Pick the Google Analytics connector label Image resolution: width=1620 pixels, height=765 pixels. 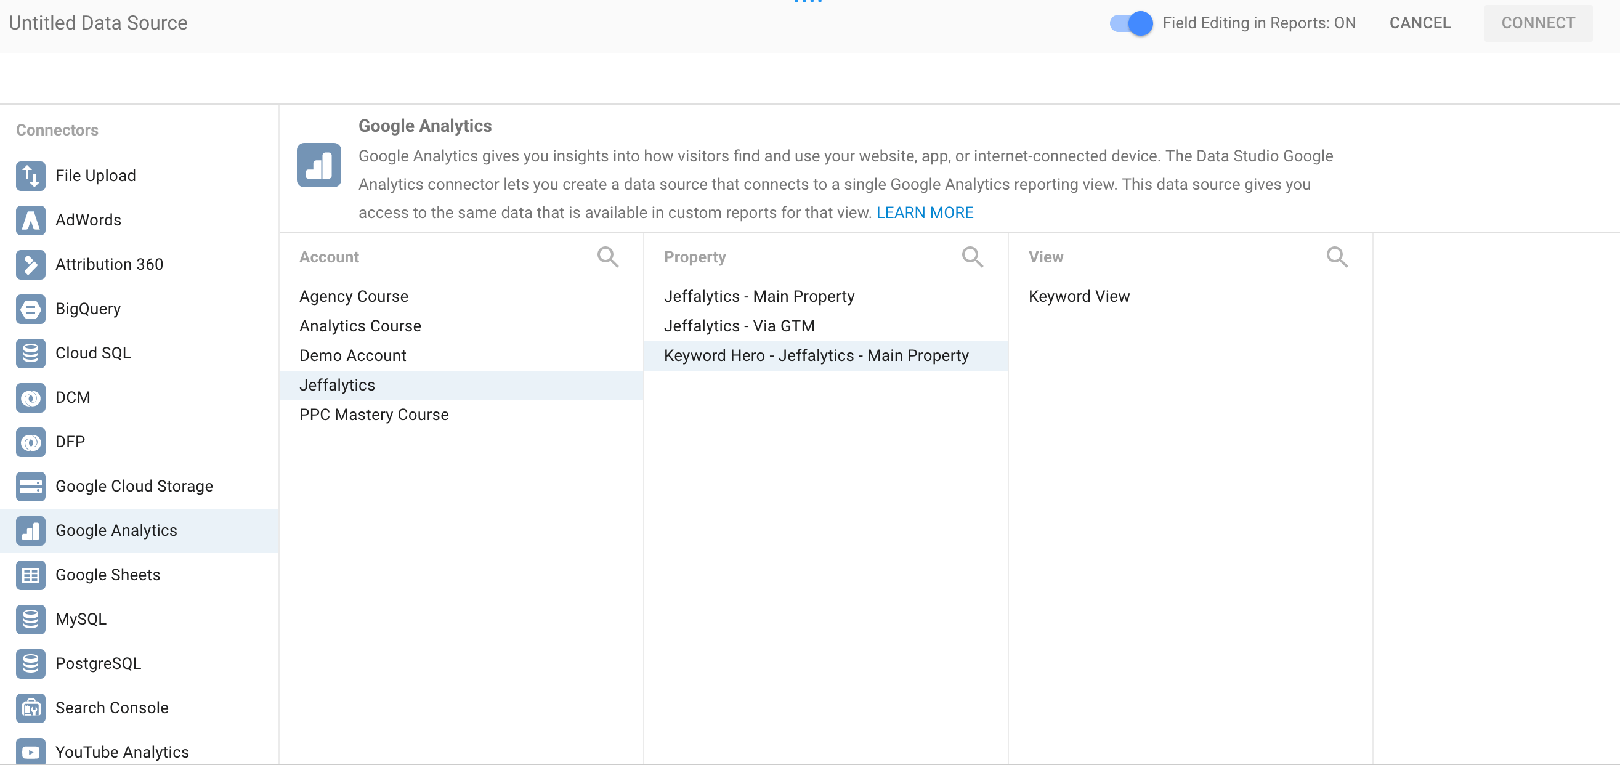click(x=116, y=530)
